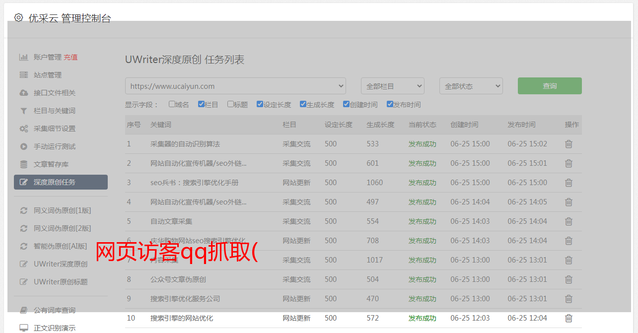This screenshot has width=638, height=333.
Task: Click the red 充值 link
Action: (71, 57)
